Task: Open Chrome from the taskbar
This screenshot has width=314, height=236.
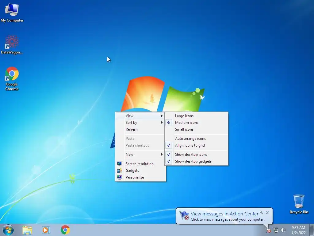Action: tap(65, 230)
